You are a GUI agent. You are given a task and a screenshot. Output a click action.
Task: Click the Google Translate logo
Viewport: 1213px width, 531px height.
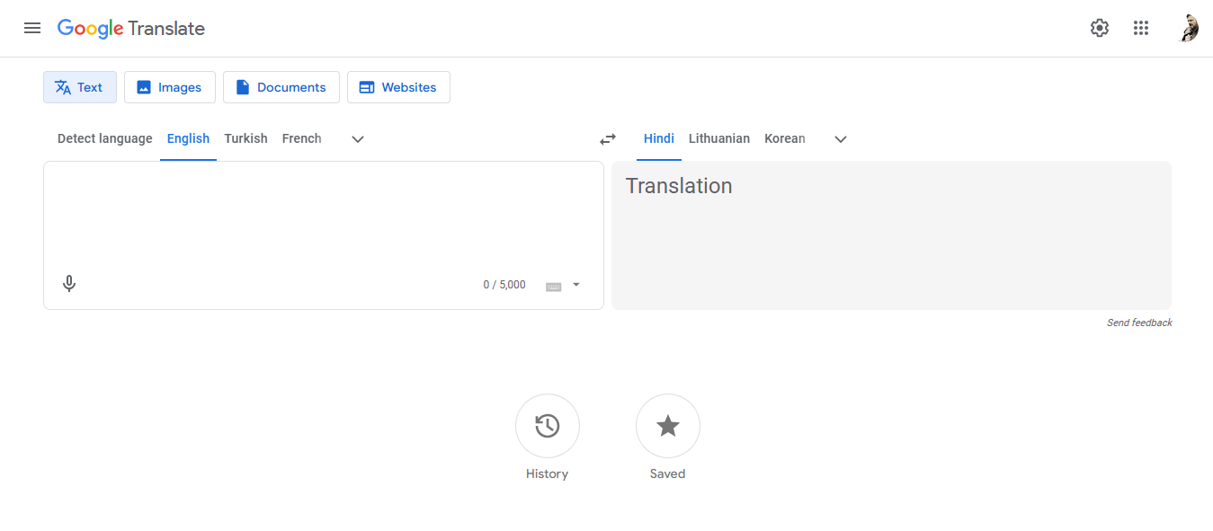pyautogui.click(x=131, y=29)
